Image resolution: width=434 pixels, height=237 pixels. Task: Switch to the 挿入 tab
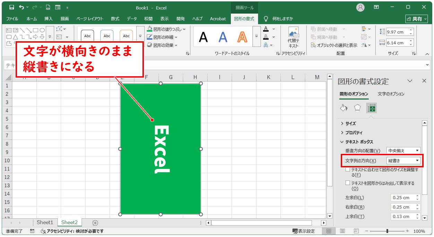click(x=49, y=19)
